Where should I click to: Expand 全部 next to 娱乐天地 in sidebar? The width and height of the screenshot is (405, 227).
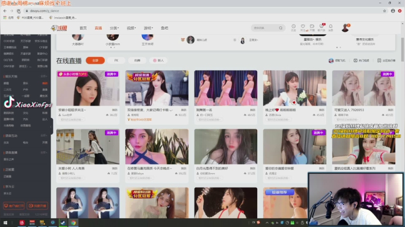(44, 76)
